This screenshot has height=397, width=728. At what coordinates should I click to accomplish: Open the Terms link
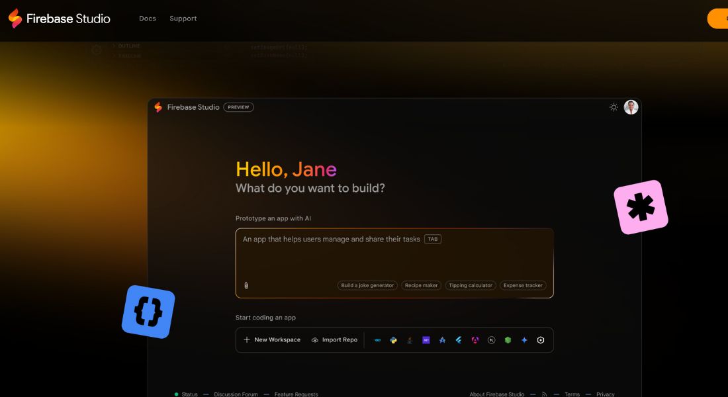pos(572,394)
